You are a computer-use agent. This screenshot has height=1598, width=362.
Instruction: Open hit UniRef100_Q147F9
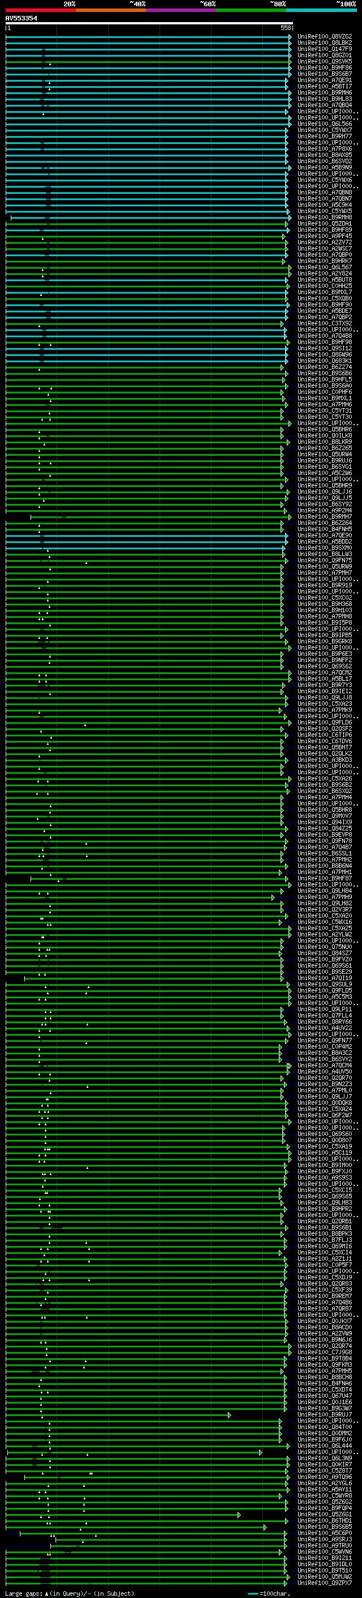click(x=325, y=49)
